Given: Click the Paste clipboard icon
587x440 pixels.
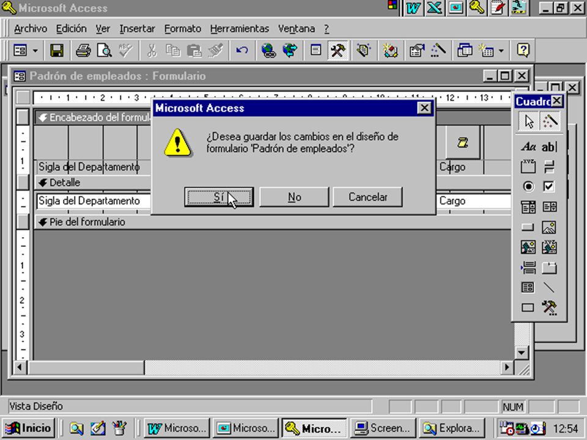Looking at the screenshot, I should point(194,50).
